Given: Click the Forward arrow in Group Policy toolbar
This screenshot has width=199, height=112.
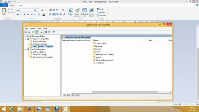Looking at the screenshot, I should [29, 32].
